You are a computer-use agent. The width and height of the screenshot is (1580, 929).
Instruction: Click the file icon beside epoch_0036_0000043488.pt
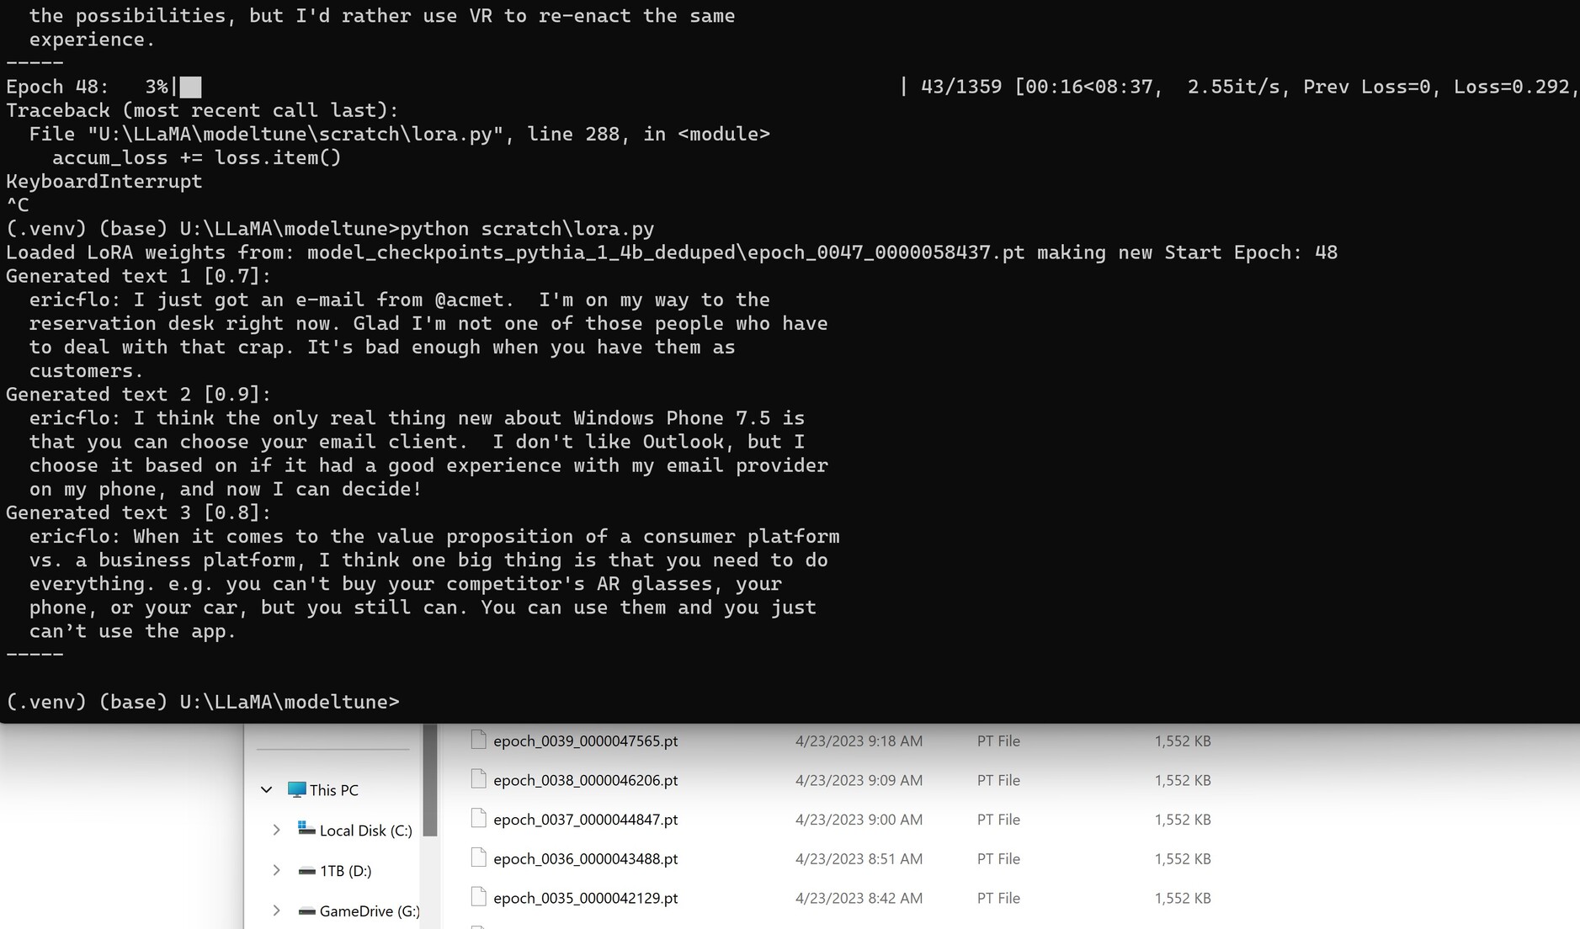tap(479, 858)
